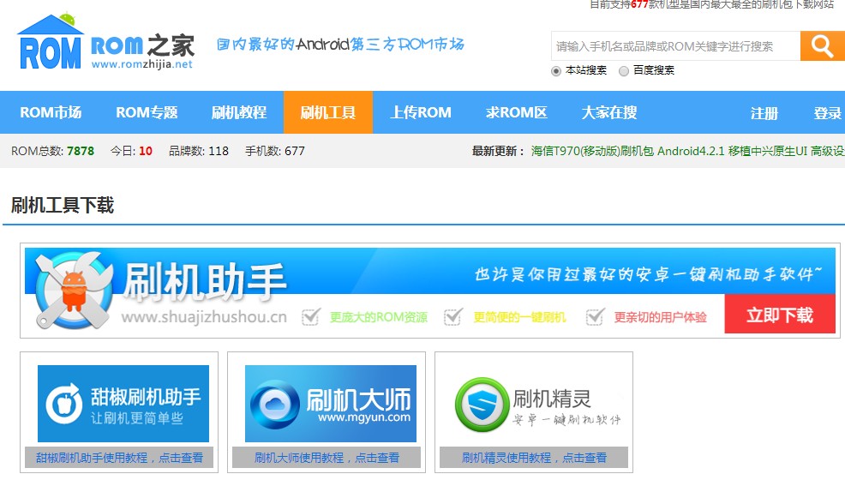The image size is (845, 480).
Task: Open the 甜椒刷机助手 logo banner
Action: (123, 404)
